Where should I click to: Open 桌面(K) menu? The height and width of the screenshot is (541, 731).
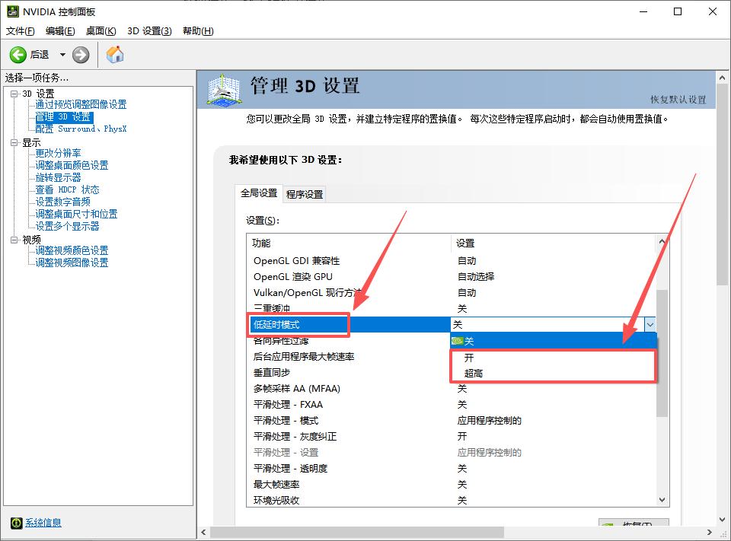pyautogui.click(x=101, y=31)
